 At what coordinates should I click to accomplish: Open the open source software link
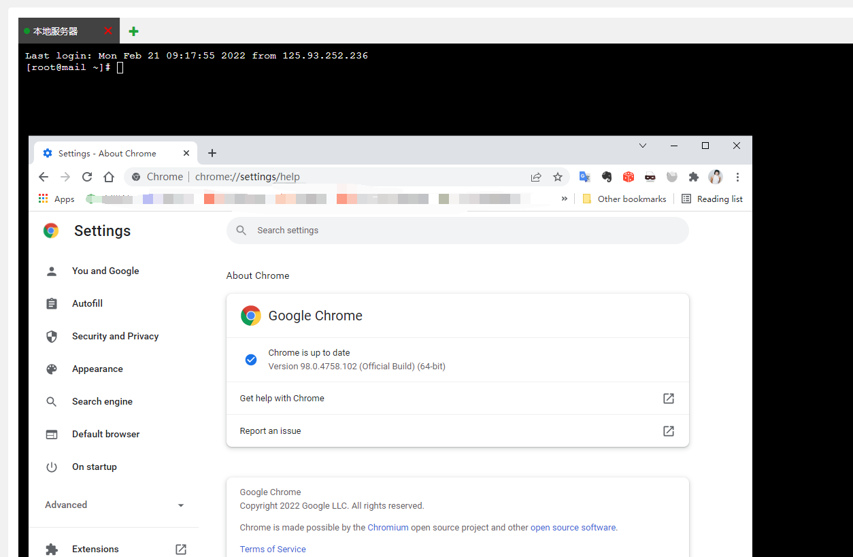click(x=573, y=527)
